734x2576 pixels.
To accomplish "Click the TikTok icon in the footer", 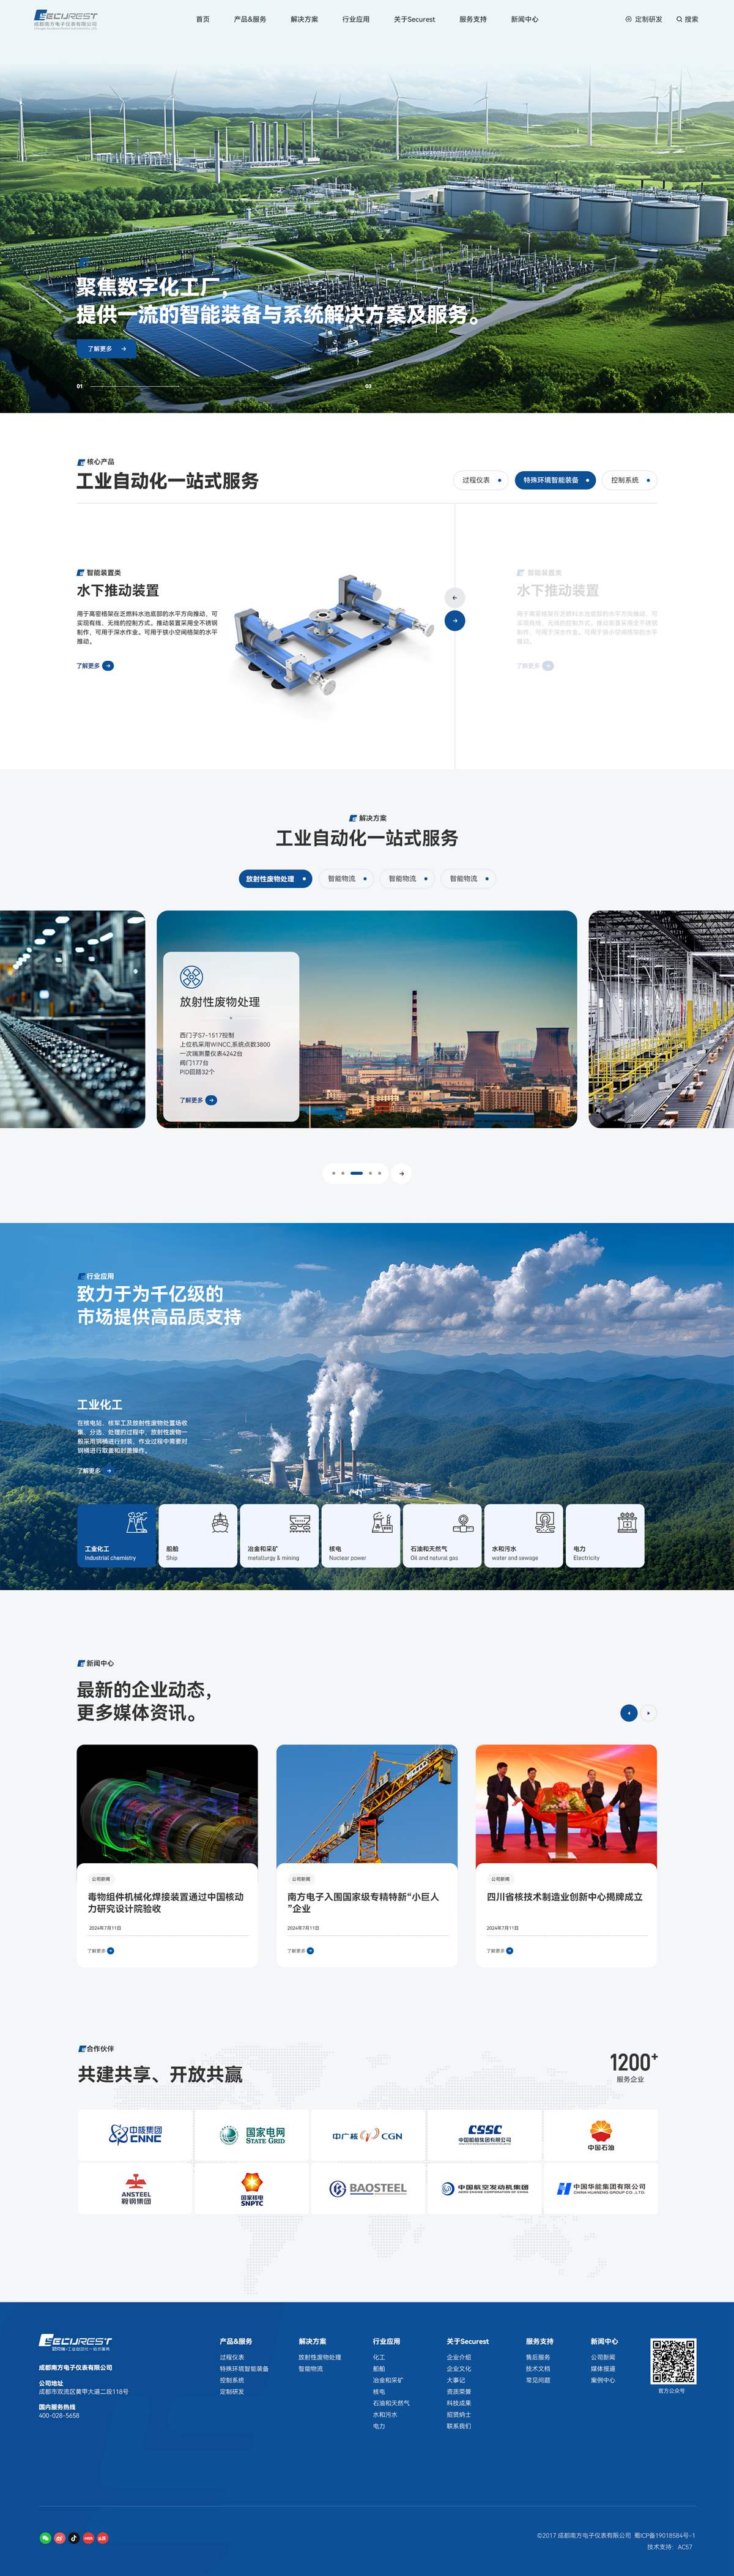I will (74, 2537).
